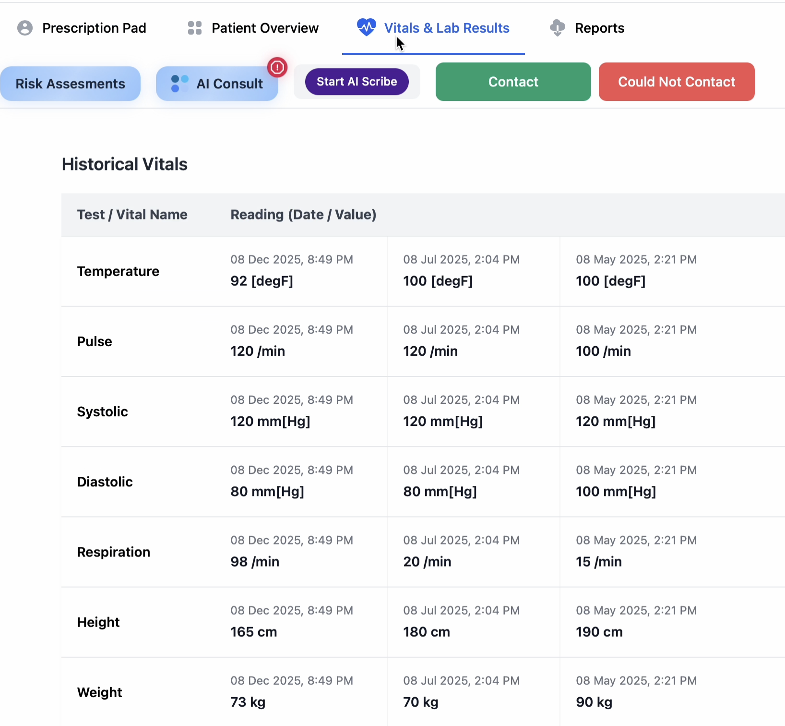Click the 70 kg weight reading

click(x=421, y=702)
